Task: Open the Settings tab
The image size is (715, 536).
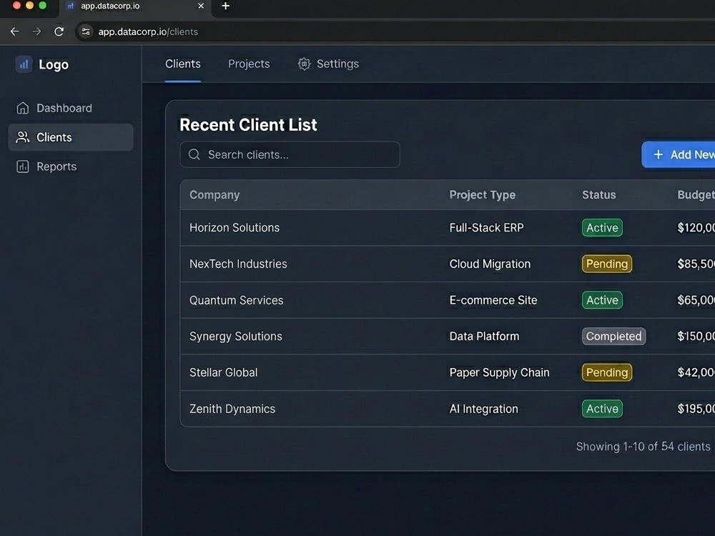Action: click(x=328, y=64)
